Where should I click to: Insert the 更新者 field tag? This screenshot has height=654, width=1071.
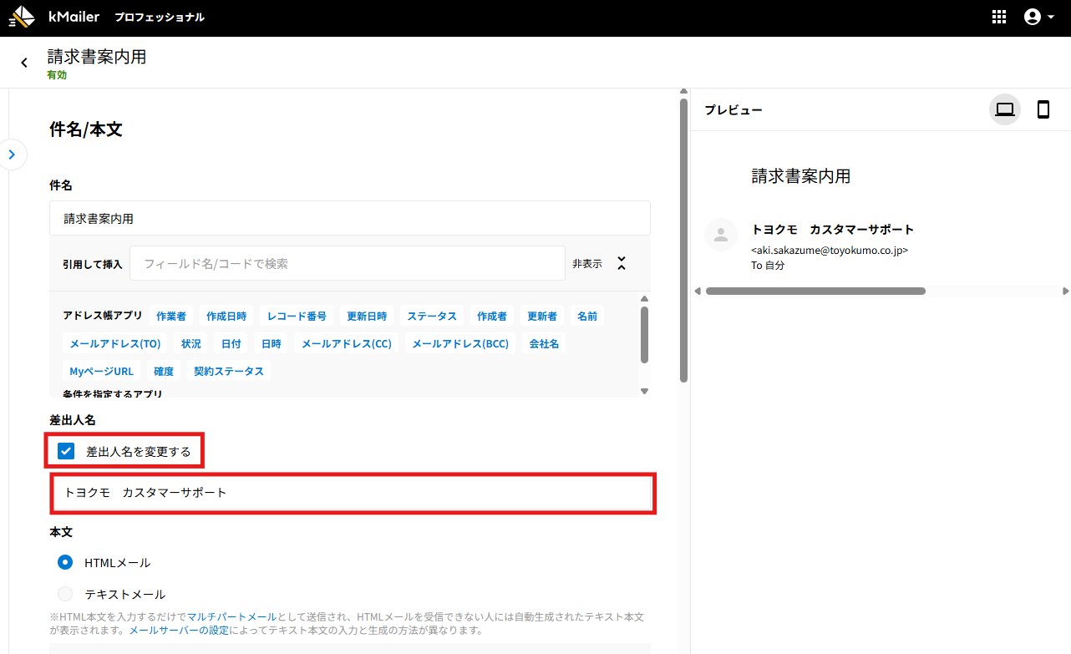click(542, 316)
